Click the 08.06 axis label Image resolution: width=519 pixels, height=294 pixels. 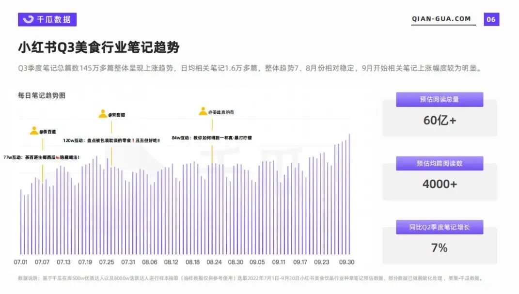click(150, 262)
